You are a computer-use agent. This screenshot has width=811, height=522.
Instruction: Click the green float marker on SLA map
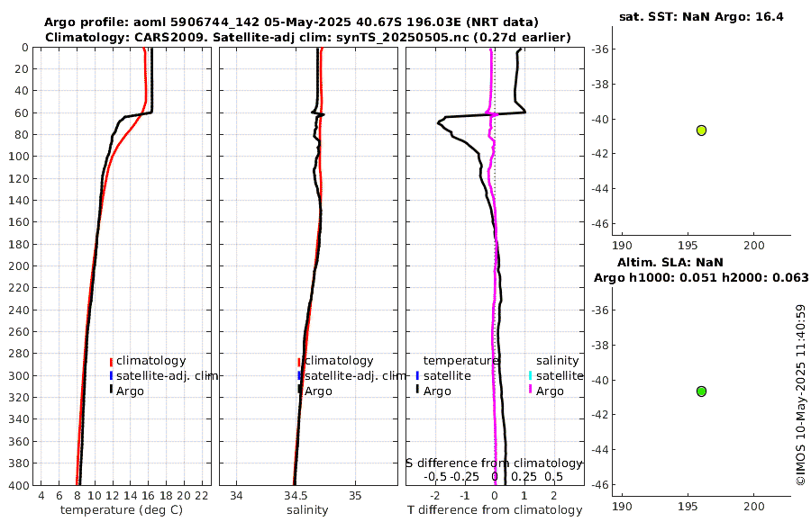(701, 391)
